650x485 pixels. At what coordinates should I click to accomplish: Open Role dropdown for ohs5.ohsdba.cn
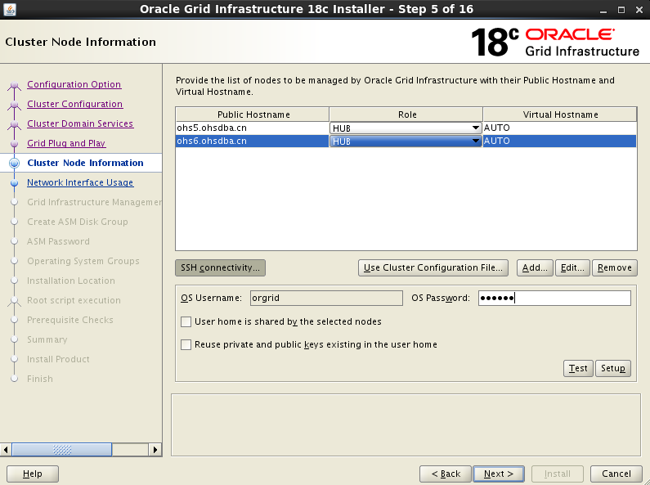[406, 128]
